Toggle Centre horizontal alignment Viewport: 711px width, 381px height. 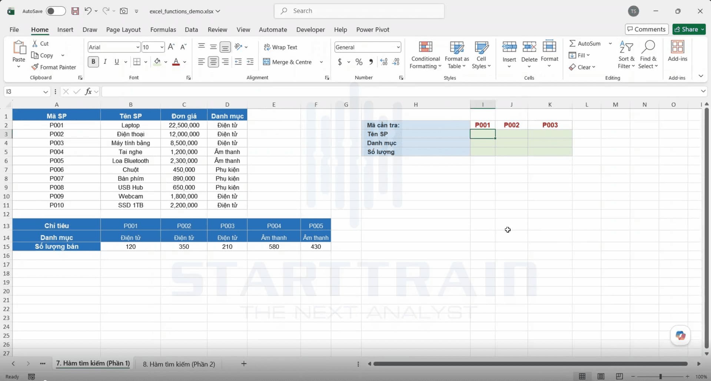213,62
